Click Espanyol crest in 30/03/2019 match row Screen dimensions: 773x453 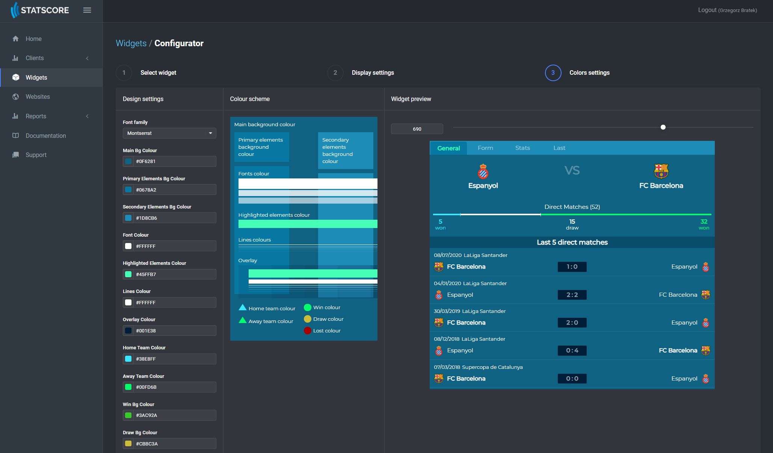(x=706, y=323)
